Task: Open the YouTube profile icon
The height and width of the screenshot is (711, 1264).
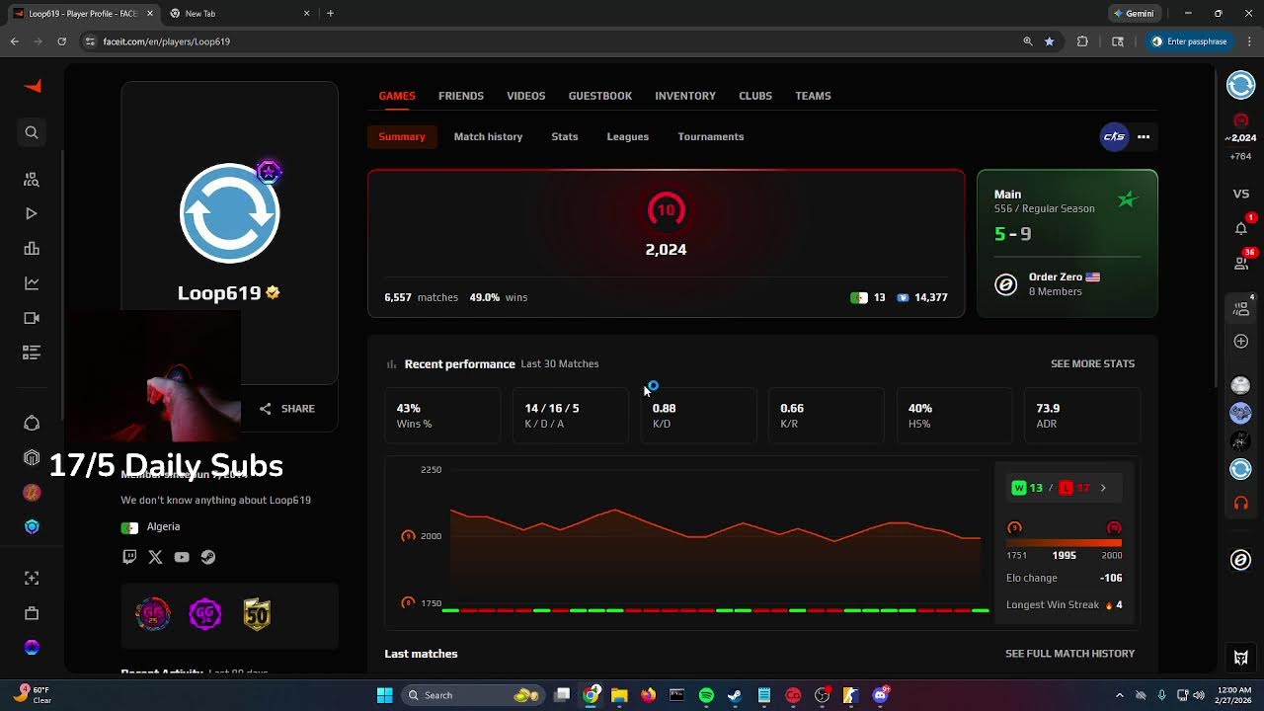Action: (182, 557)
